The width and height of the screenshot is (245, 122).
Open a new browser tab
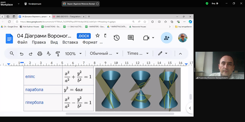pos(89,17)
